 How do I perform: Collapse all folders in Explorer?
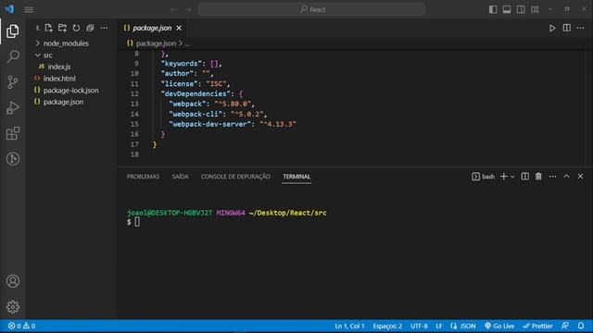90,28
